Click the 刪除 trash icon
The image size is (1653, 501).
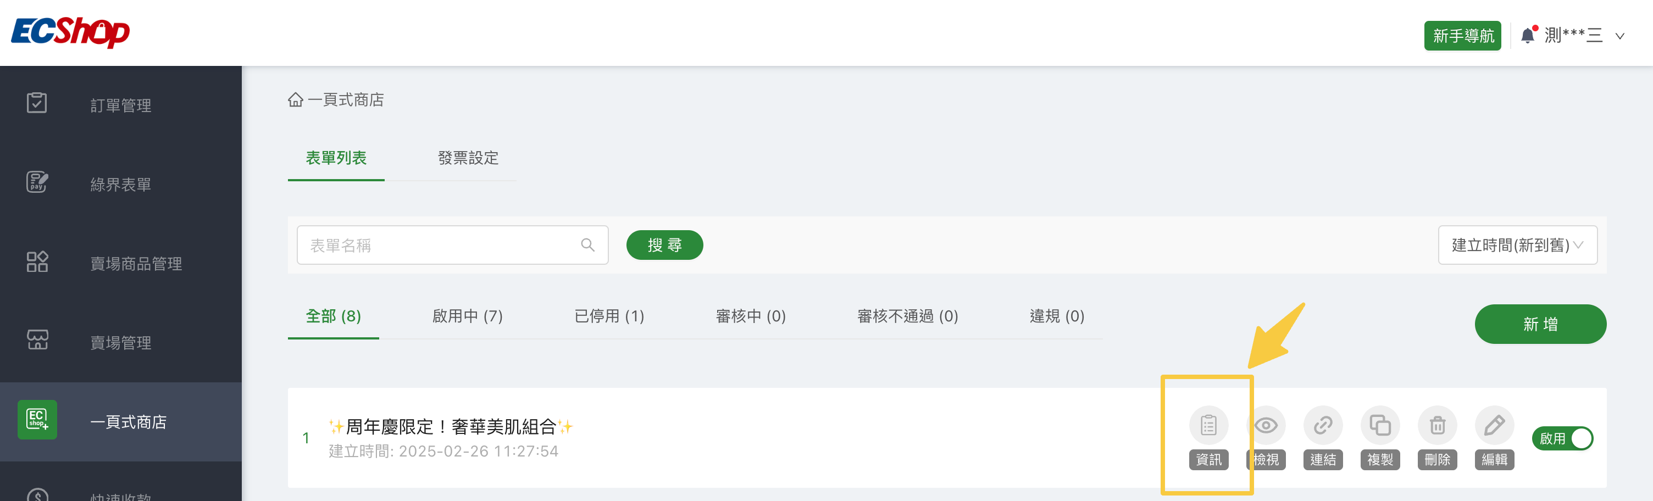click(1436, 425)
